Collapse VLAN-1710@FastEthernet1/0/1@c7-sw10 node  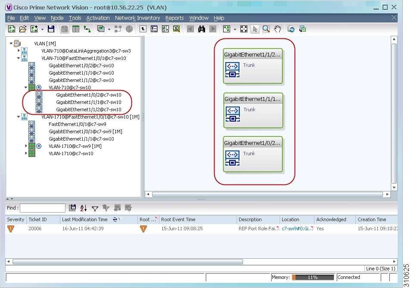click(19, 117)
